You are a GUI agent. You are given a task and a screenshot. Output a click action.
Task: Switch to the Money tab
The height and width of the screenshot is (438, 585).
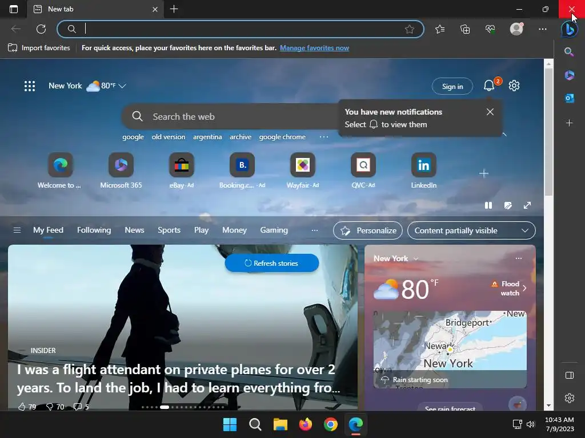tap(234, 230)
